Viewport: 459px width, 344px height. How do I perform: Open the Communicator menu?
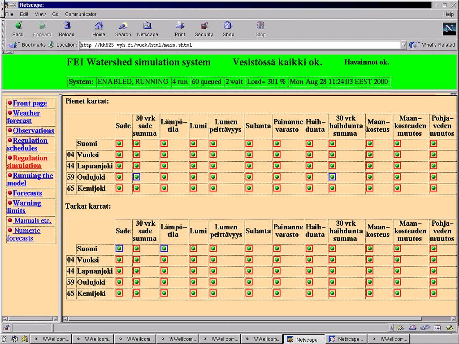[x=81, y=14]
